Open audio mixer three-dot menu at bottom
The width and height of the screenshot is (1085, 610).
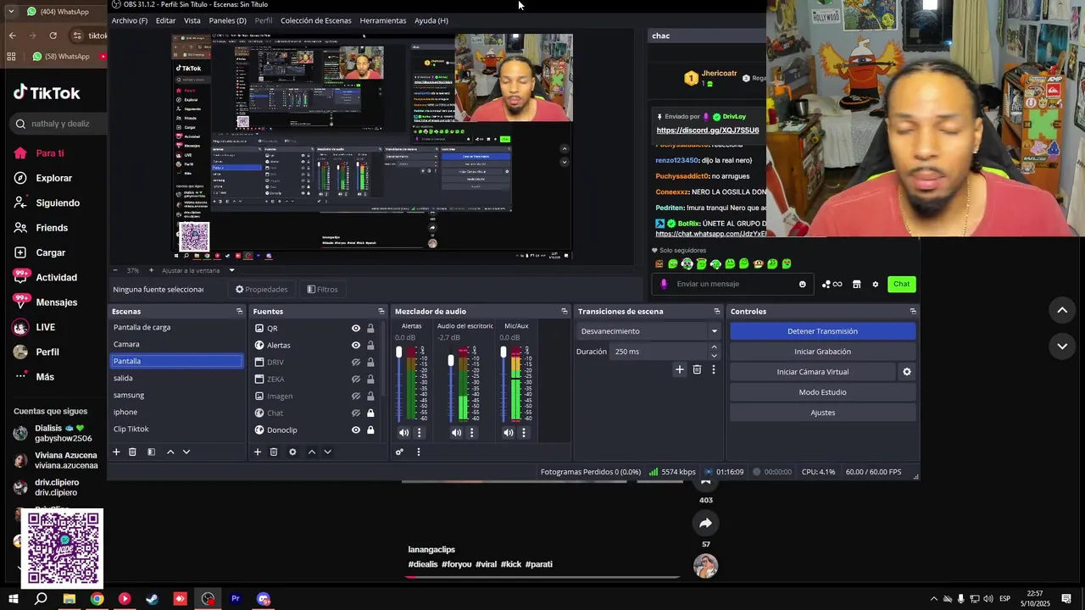pyautogui.click(x=418, y=452)
